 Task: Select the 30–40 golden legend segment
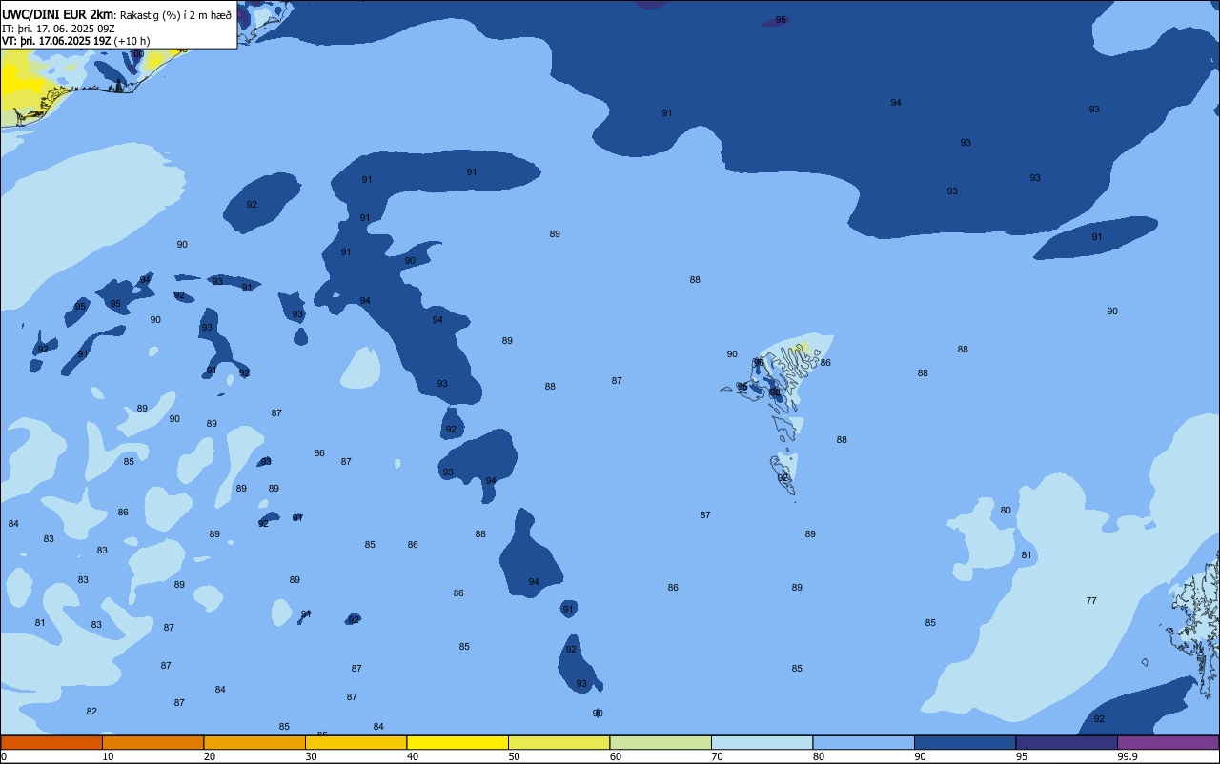[x=356, y=742]
